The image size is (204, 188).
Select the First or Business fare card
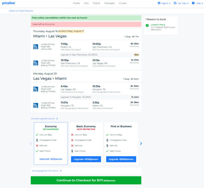point(121,143)
